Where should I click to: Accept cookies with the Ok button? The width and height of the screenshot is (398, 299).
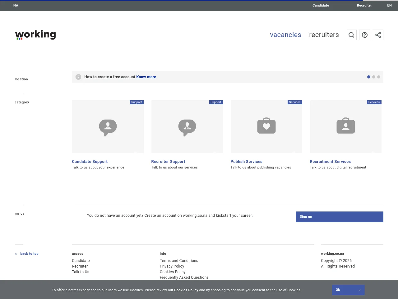[x=348, y=290]
